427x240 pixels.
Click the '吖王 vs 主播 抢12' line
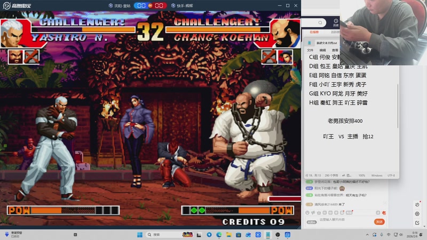(x=348, y=137)
